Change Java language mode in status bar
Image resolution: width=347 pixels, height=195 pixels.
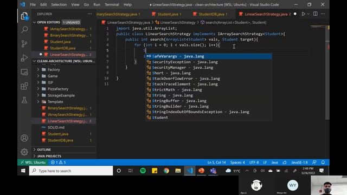coord(274,162)
